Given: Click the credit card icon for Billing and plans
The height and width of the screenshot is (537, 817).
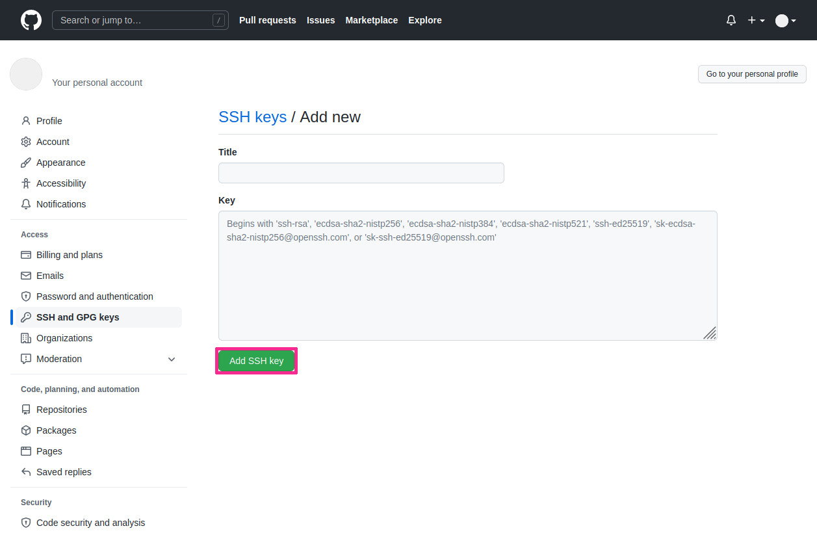Looking at the screenshot, I should tap(26, 255).
